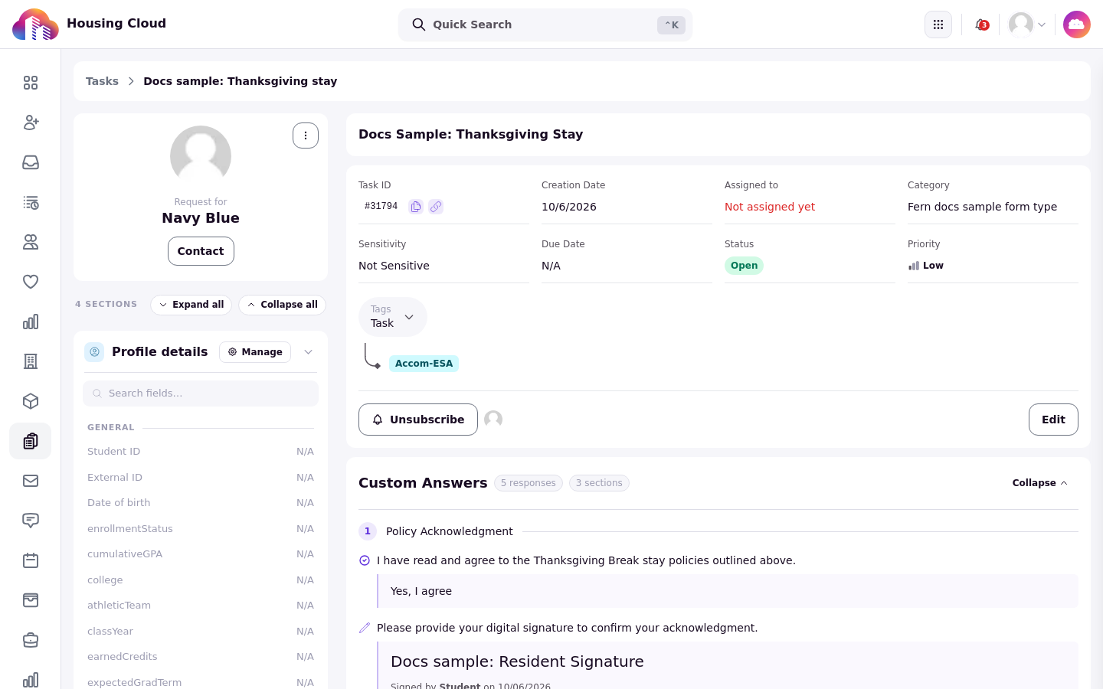The width and height of the screenshot is (1103, 689).
Task: Go to Tasks breadcrumb
Action: click(102, 81)
